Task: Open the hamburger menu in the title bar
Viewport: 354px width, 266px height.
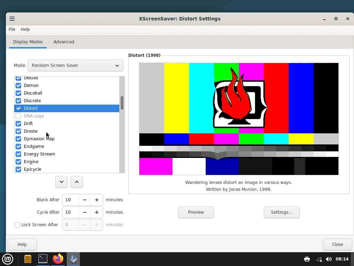Action: (12, 19)
